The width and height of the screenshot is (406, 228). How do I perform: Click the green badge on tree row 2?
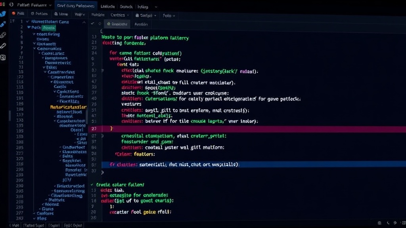(x=49, y=28)
